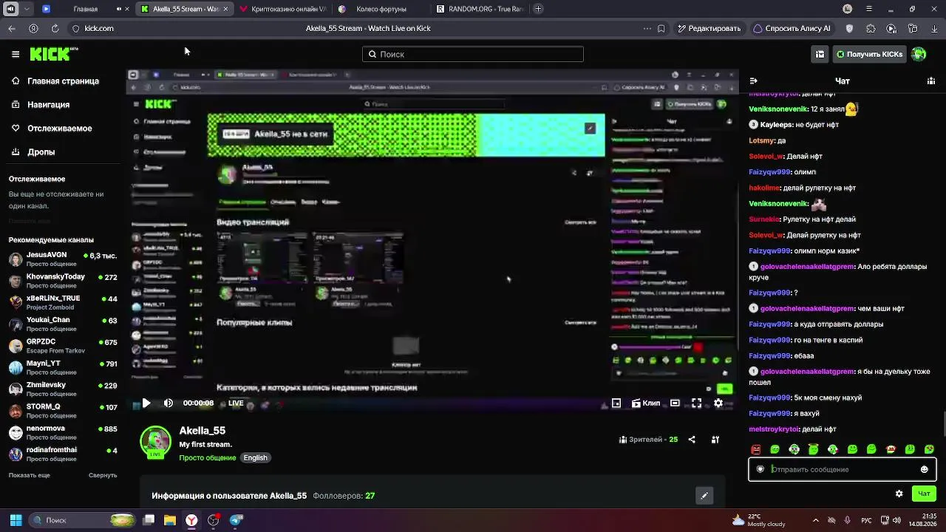Click hakolime username in chat
This screenshot has width=946, height=532.
tap(764, 188)
